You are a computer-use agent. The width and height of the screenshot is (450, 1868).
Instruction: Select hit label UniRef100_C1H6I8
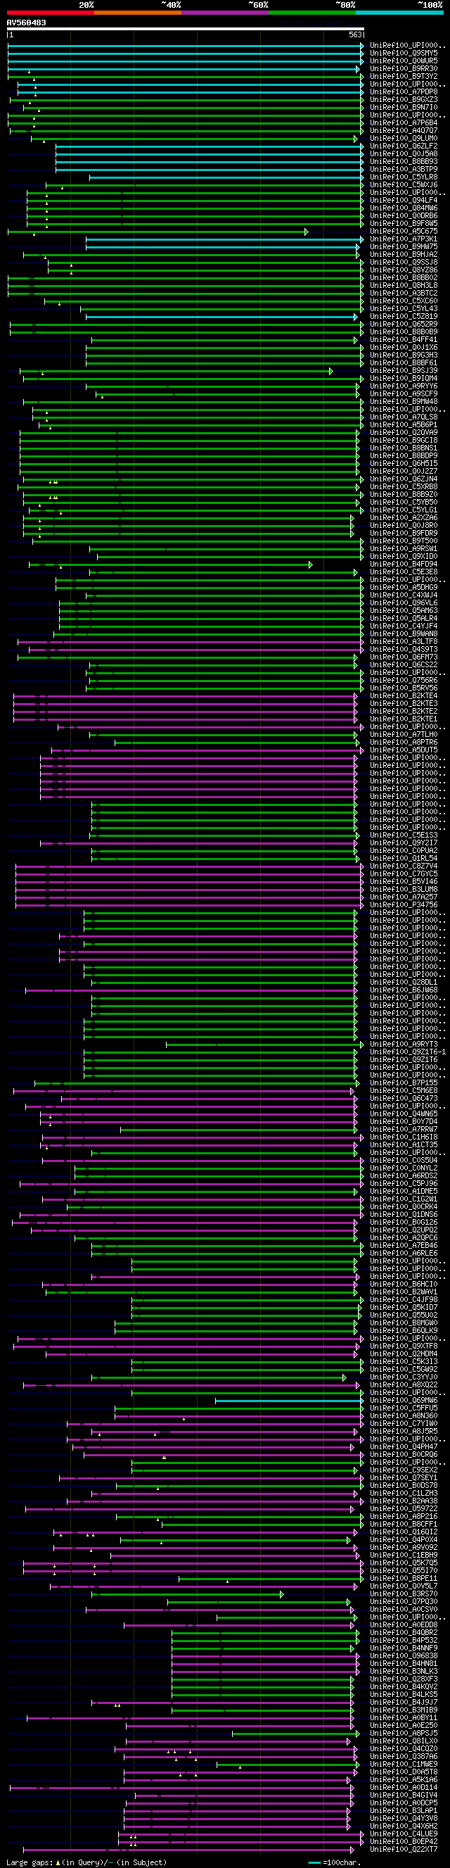click(x=404, y=1137)
